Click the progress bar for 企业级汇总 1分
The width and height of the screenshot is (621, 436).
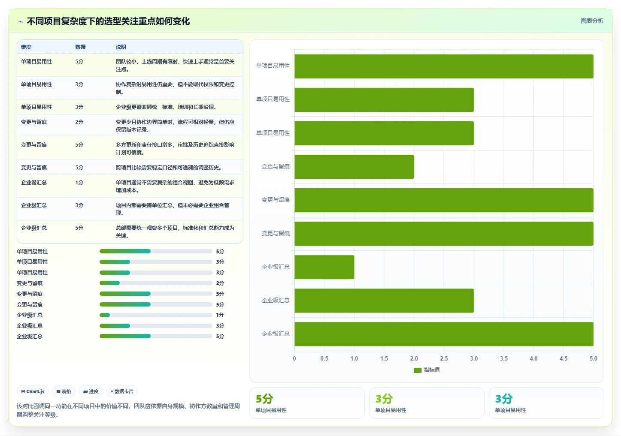[156, 315]
